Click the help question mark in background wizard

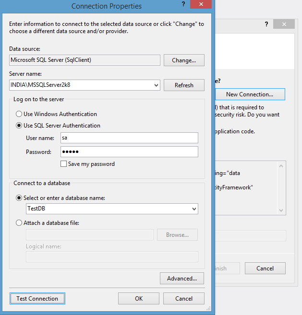(266, 24)
